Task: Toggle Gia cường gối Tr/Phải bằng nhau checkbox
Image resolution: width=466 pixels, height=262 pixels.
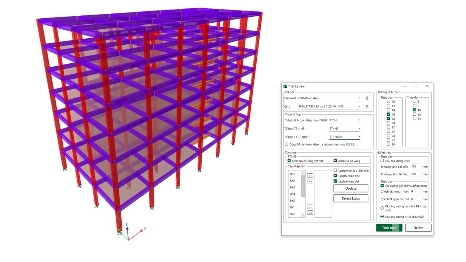Action: [x=382, y=186]
